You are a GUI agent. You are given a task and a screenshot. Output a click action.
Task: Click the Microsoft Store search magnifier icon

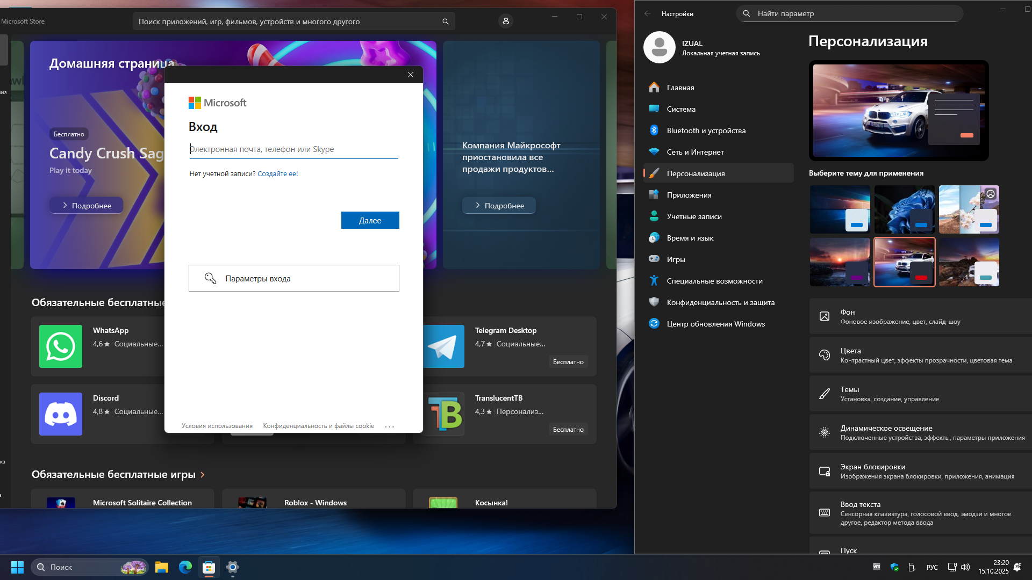445,21
